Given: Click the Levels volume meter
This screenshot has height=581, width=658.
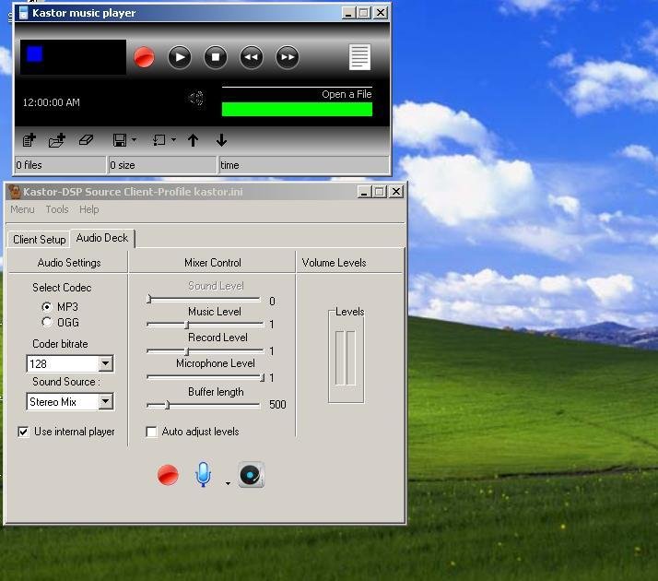Looking at the screenshot, I should [x=346, y=358].
